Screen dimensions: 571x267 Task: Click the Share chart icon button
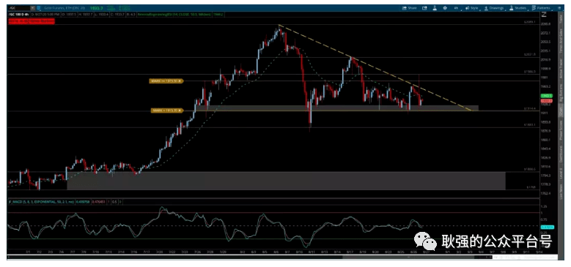point(409,7)
